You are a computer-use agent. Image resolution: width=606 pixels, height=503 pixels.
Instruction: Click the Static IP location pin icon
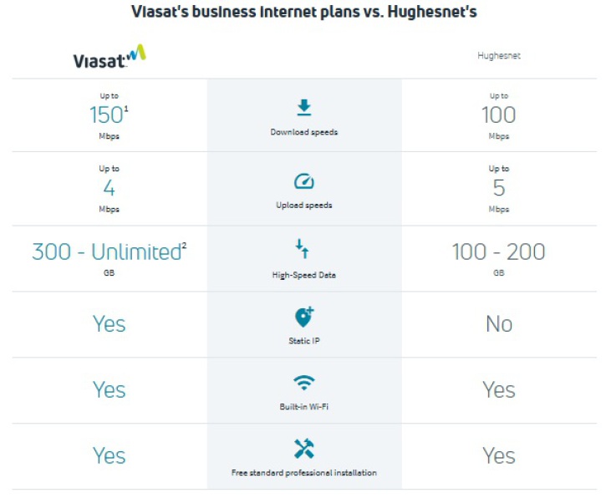coord(303,317)
